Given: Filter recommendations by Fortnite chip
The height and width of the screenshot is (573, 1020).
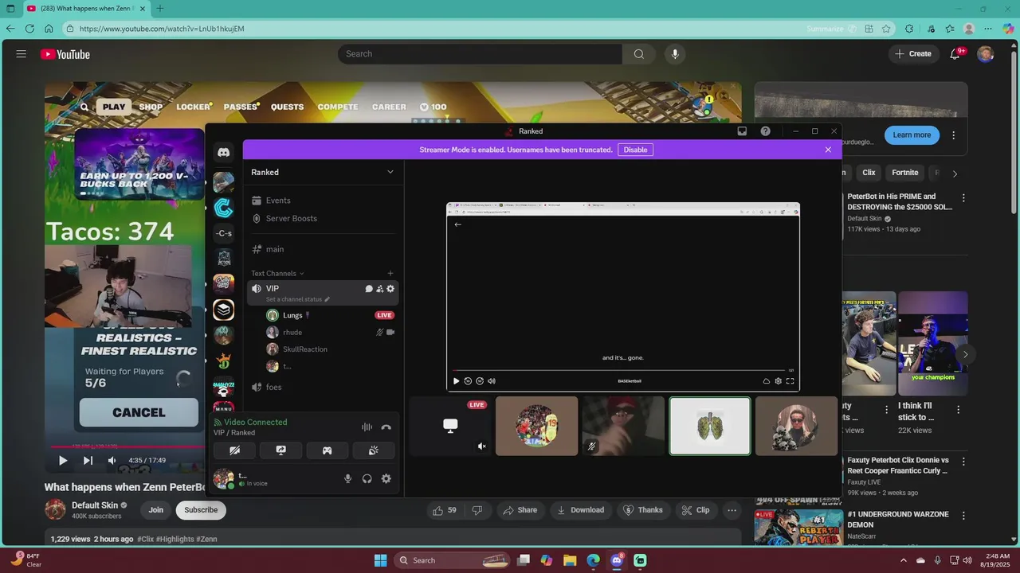Looking at the screenshot, I should (905, 173).
